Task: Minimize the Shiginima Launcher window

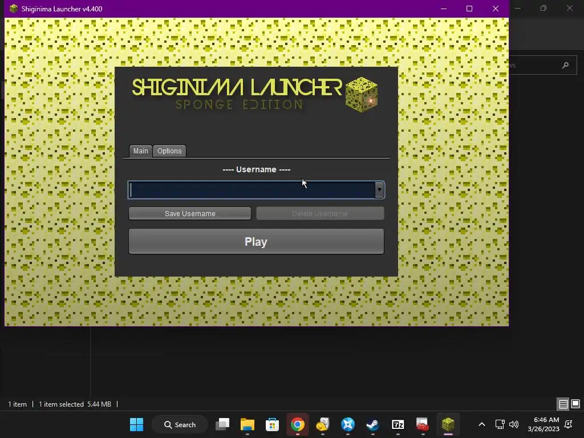Action: tap(444, 9)
